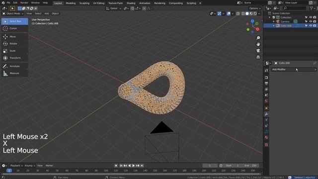Toggle viewport overlays display
Screen dimensions: 318x179
click(229, 13)
